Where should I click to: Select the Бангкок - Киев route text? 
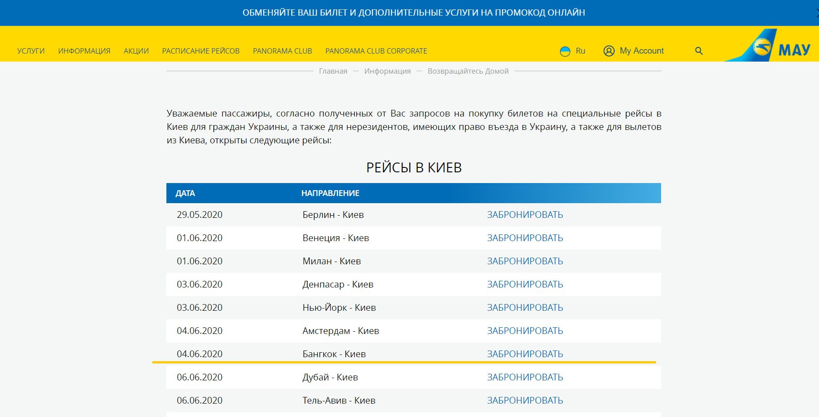tap(334, 354)
